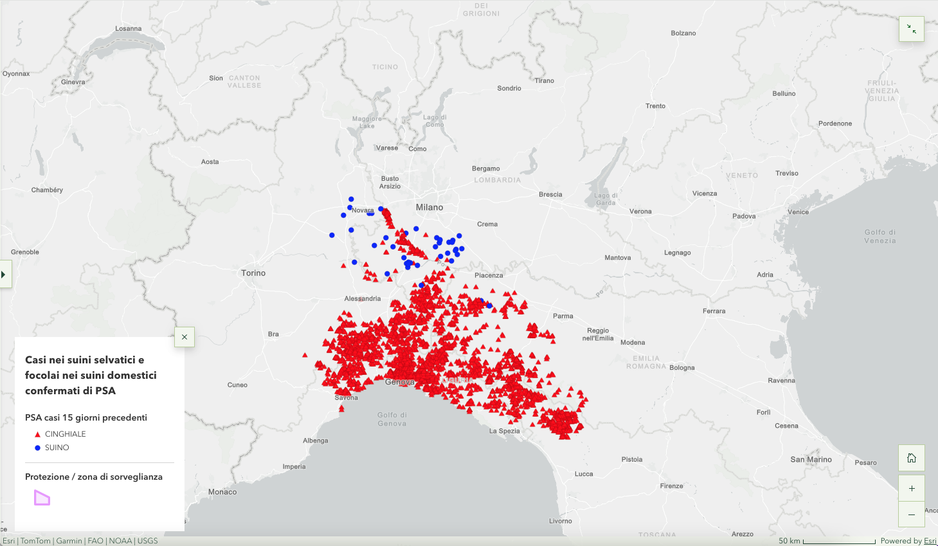Image resolution: width=938 pixels, height=546 pixels.
Task: Click the 'Bolzano' city label
Action: click(683, 33)
